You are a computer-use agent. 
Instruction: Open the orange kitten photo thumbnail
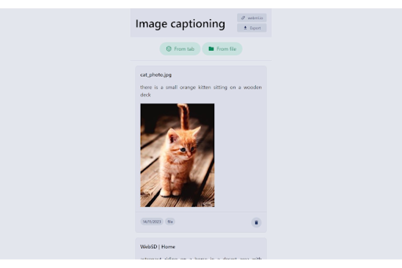[177, 155]
